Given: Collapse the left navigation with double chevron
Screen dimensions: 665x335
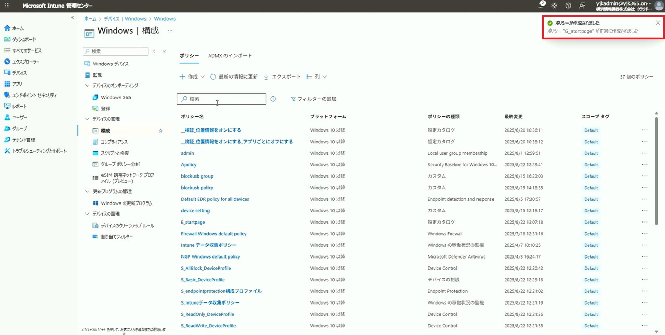Looking at the screenshot, I should click(x=72, y=17).
